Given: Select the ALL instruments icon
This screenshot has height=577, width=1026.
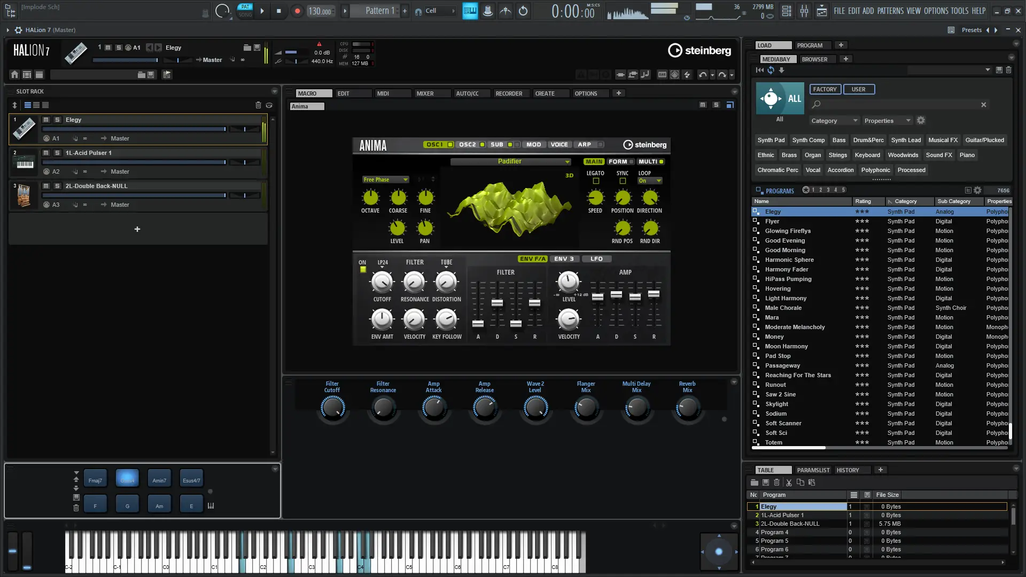Looking at the screenshot, I should coord(780,98).
